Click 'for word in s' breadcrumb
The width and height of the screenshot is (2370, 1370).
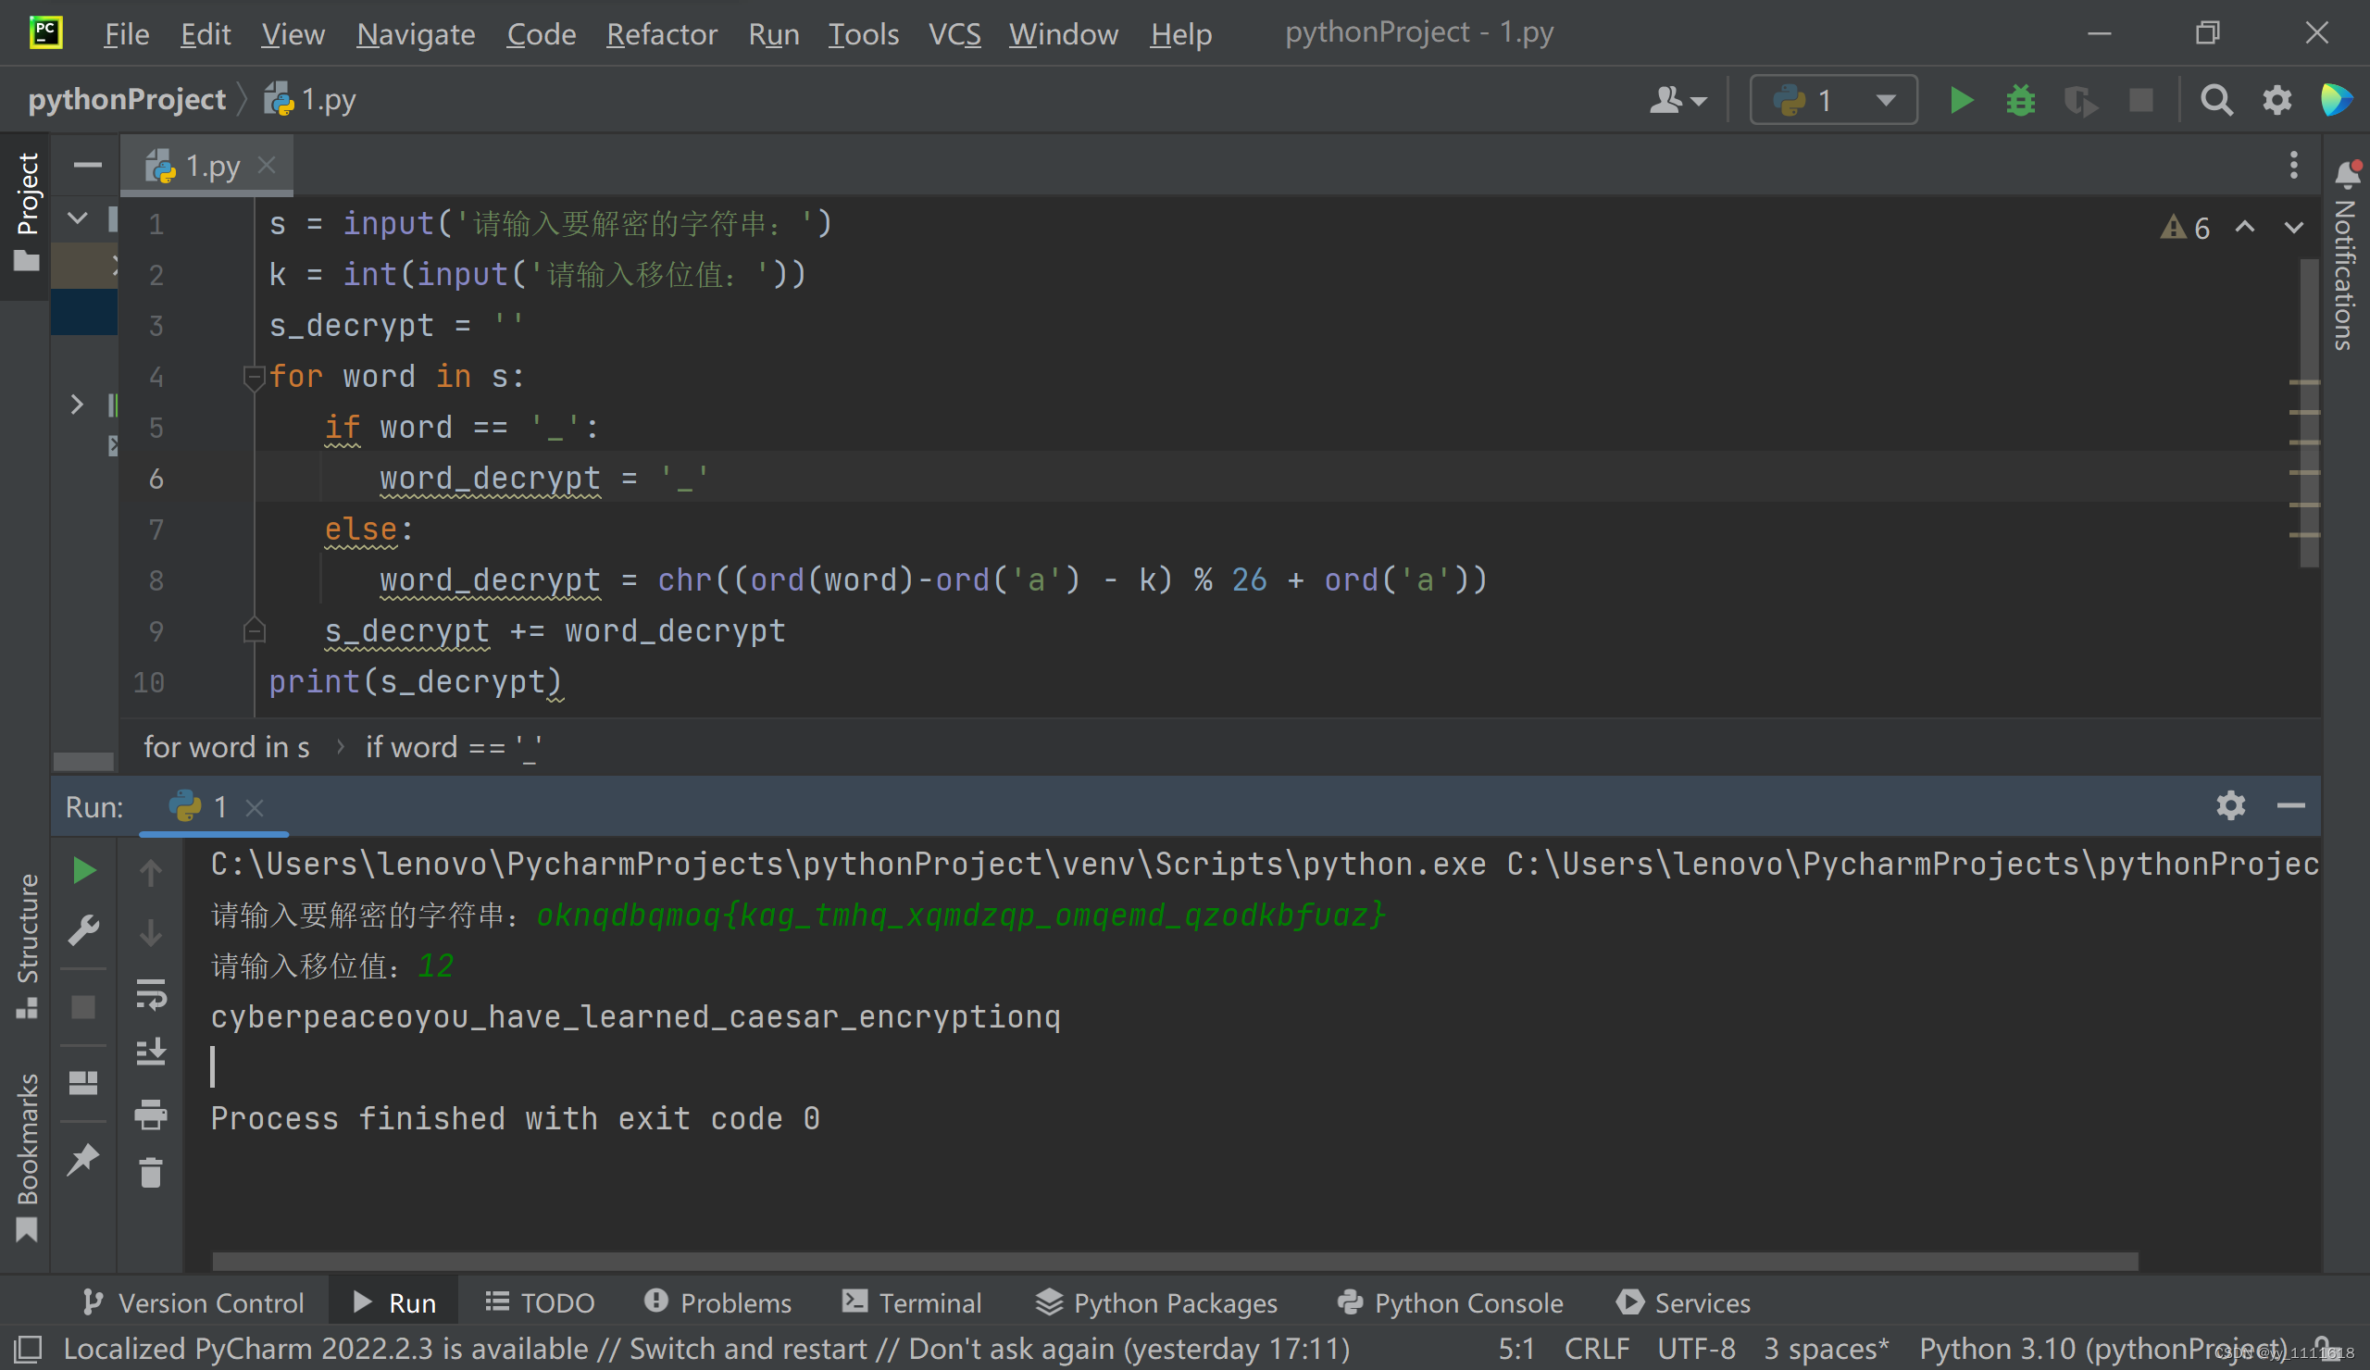(x=226, y=747)
